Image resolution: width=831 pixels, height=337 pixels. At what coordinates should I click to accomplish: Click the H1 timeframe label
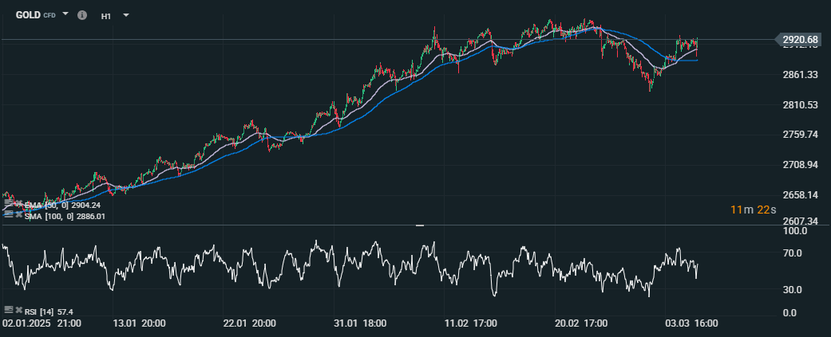106,15
